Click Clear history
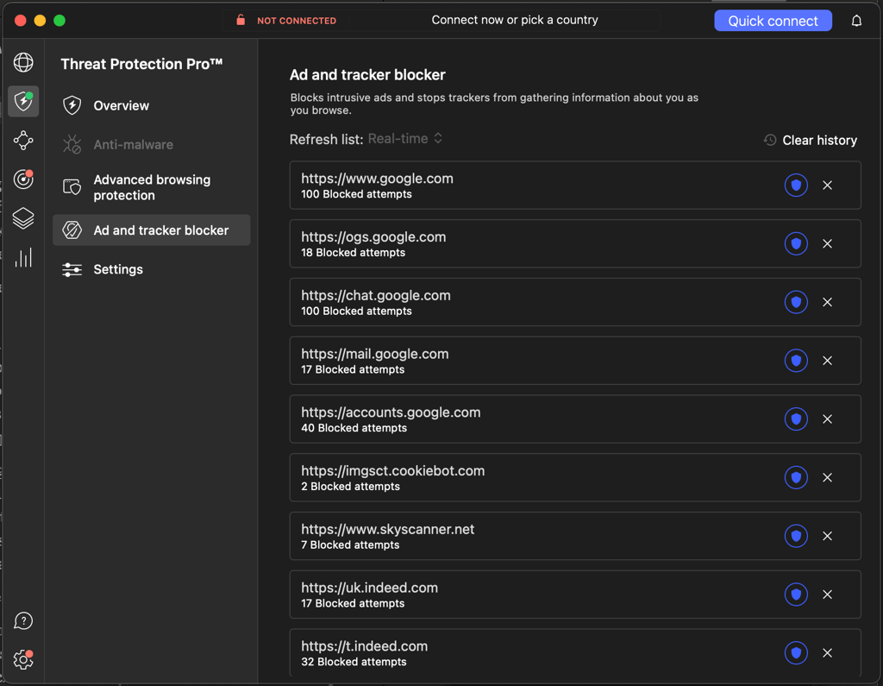Viewport: 883px width, 686px height. pos(819,140)
